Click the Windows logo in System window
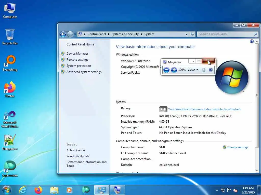261x195 pixels. 231,77
